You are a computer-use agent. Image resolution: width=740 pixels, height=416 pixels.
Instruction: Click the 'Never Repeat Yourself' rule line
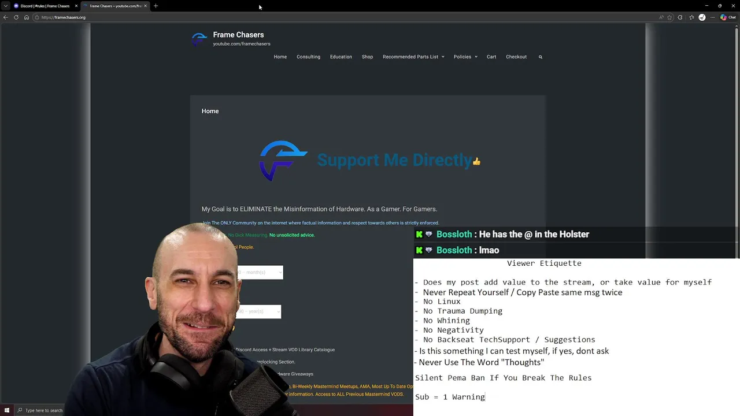tap(519, 292)
